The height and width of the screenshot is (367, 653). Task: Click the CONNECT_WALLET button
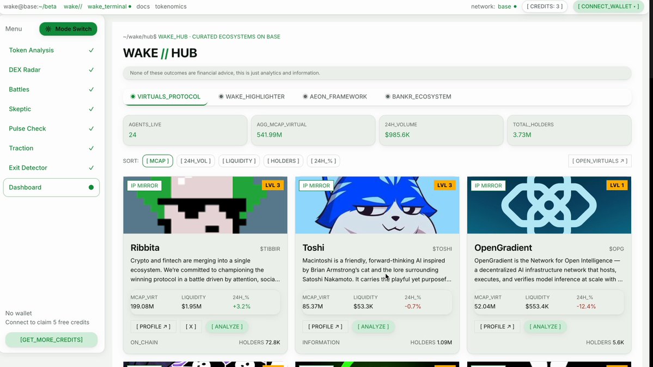pos(608,6)
